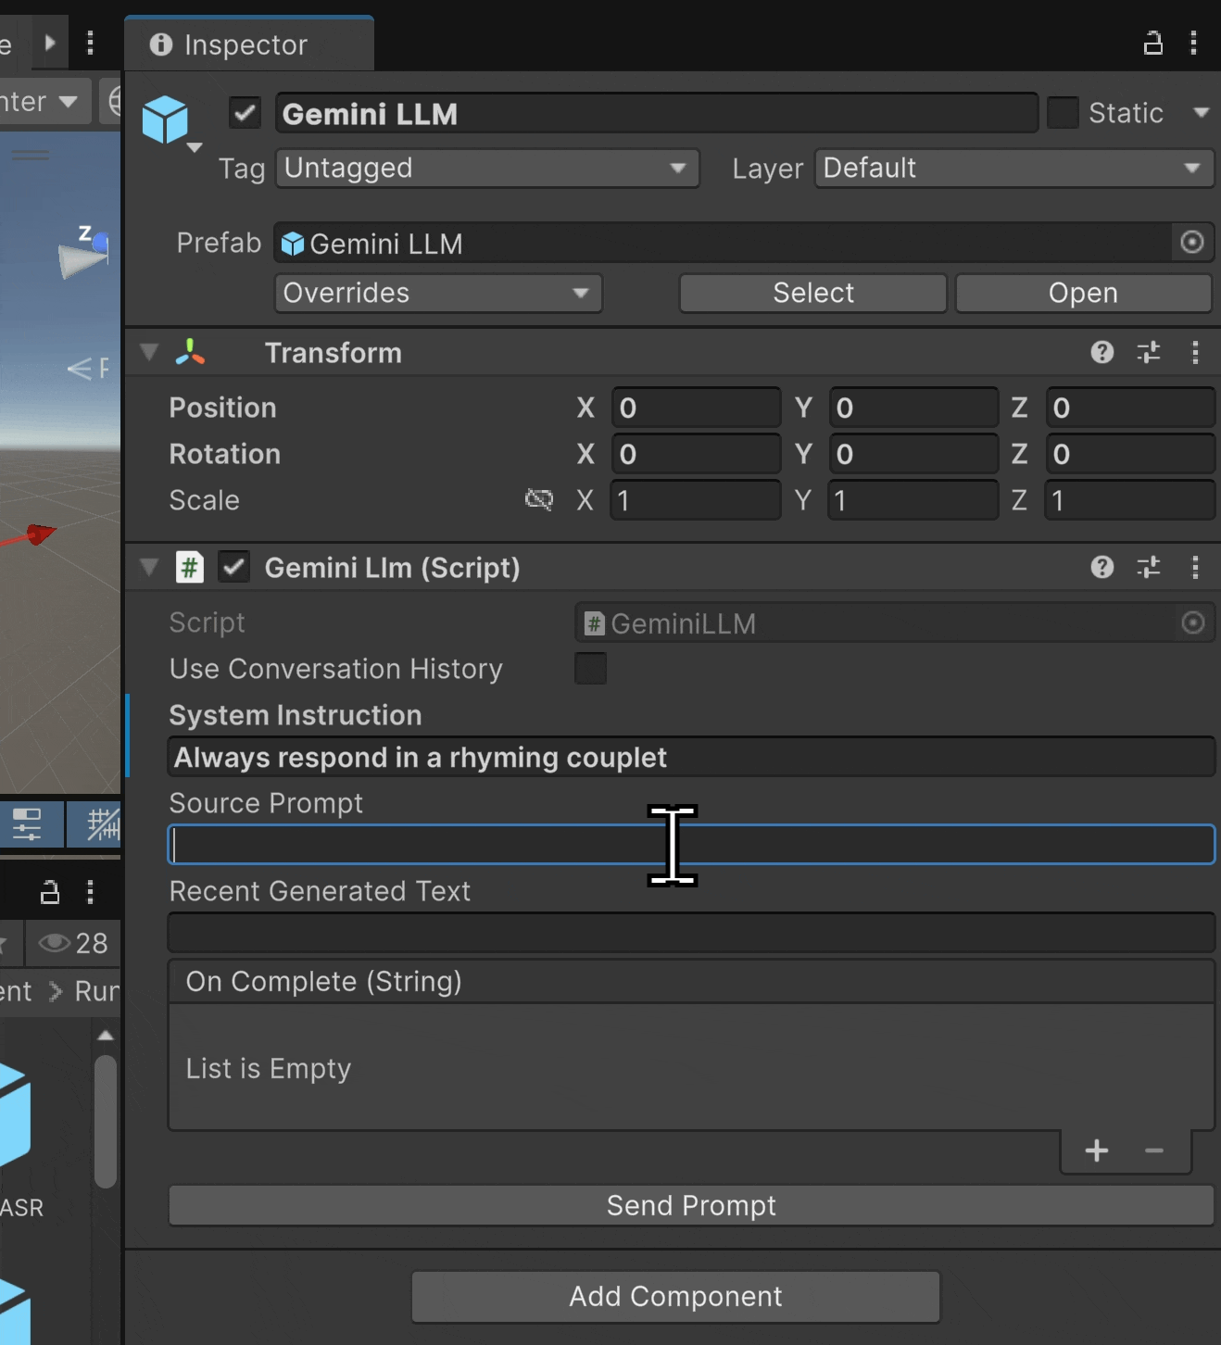Open the prefab Overrides dropdown
The height and width of the screenshot is (1345, 1221).
pos(438,293)
